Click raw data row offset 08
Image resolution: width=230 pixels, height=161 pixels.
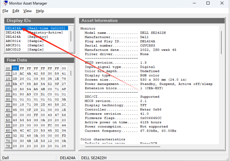point(8,73)
